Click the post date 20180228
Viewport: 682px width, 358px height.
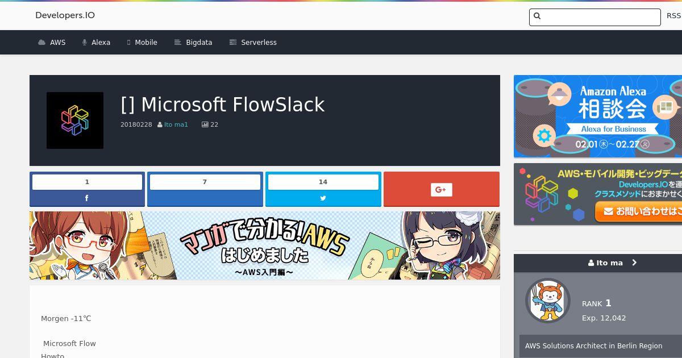[x=136, y=125]
